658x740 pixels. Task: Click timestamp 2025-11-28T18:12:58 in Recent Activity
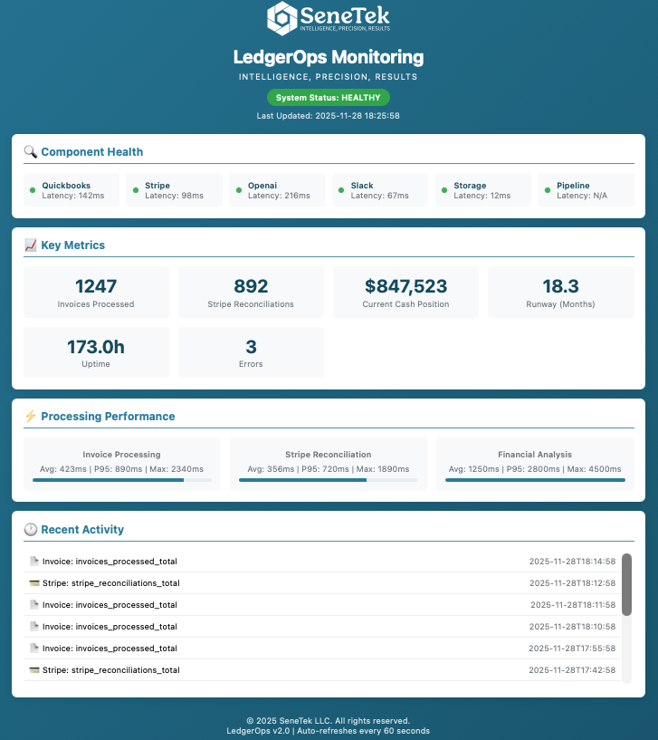click(x=572, y=582)
